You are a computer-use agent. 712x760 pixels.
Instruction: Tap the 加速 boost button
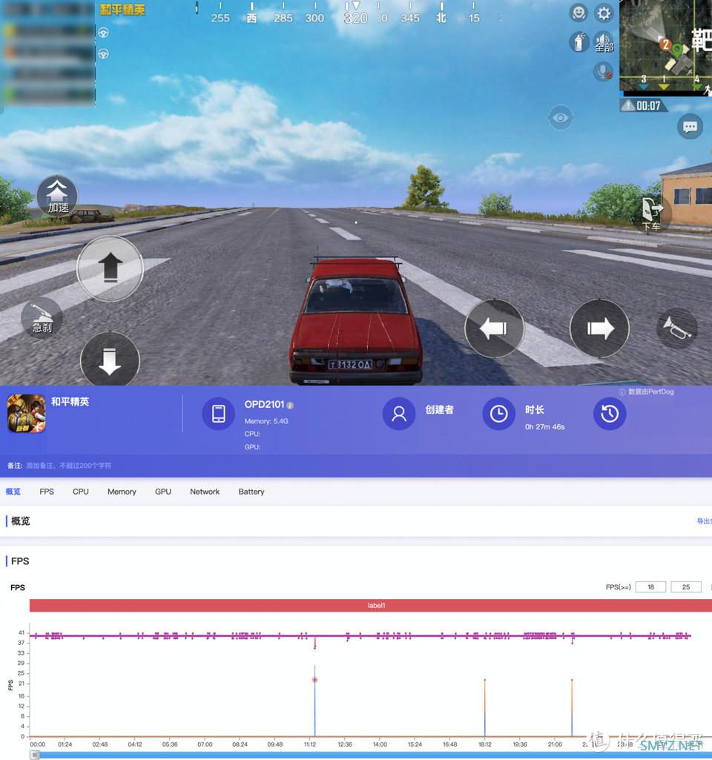pos(57,196)
